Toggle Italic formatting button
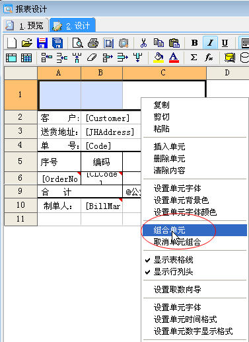This screenshot has height=342, width=249. pyautogui.click(x=210, y=43)
